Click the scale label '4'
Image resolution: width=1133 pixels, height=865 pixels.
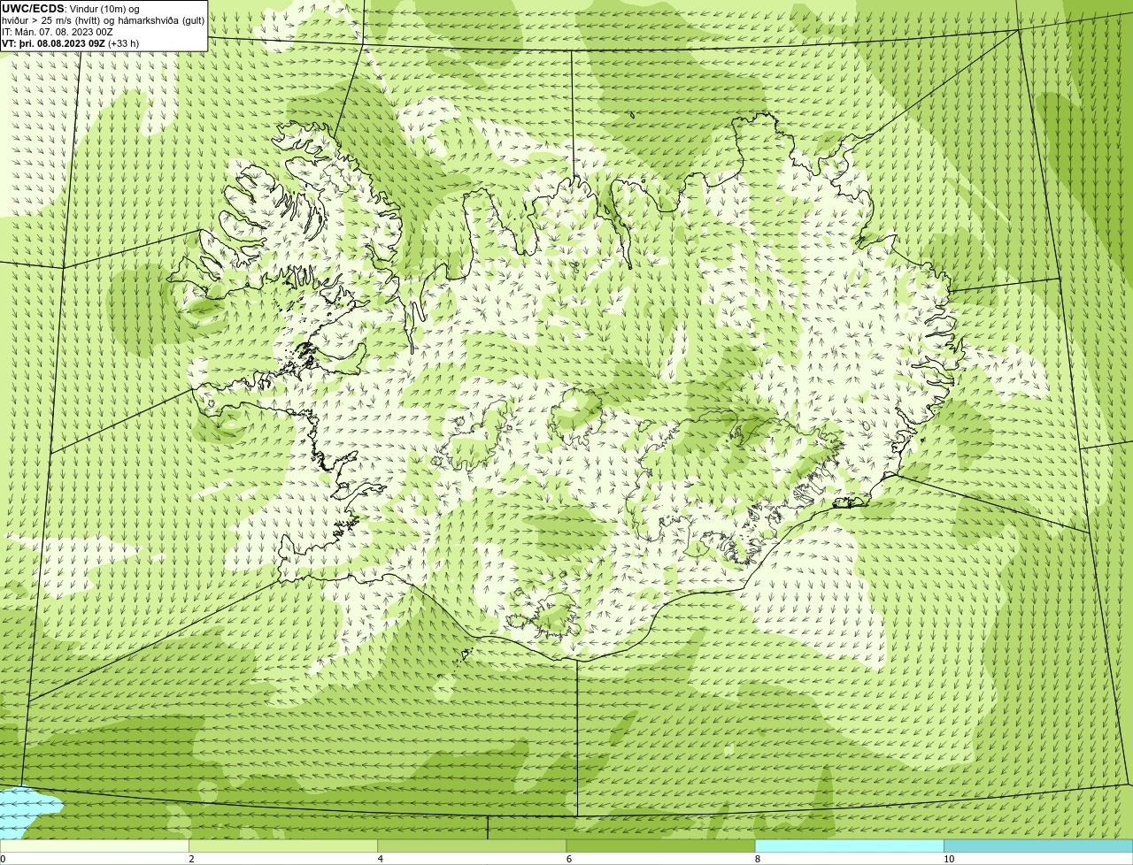click(380, 859)
